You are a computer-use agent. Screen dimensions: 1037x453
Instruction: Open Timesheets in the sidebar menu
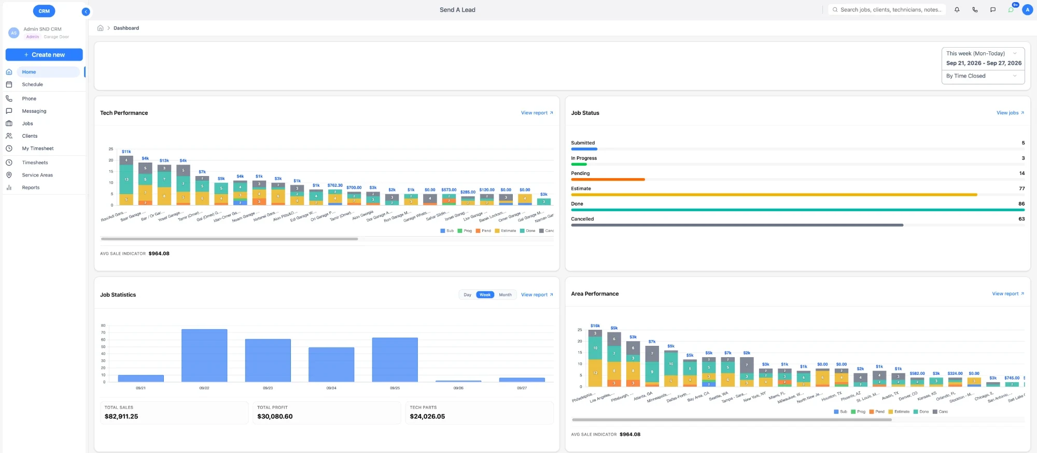(35, 163)
